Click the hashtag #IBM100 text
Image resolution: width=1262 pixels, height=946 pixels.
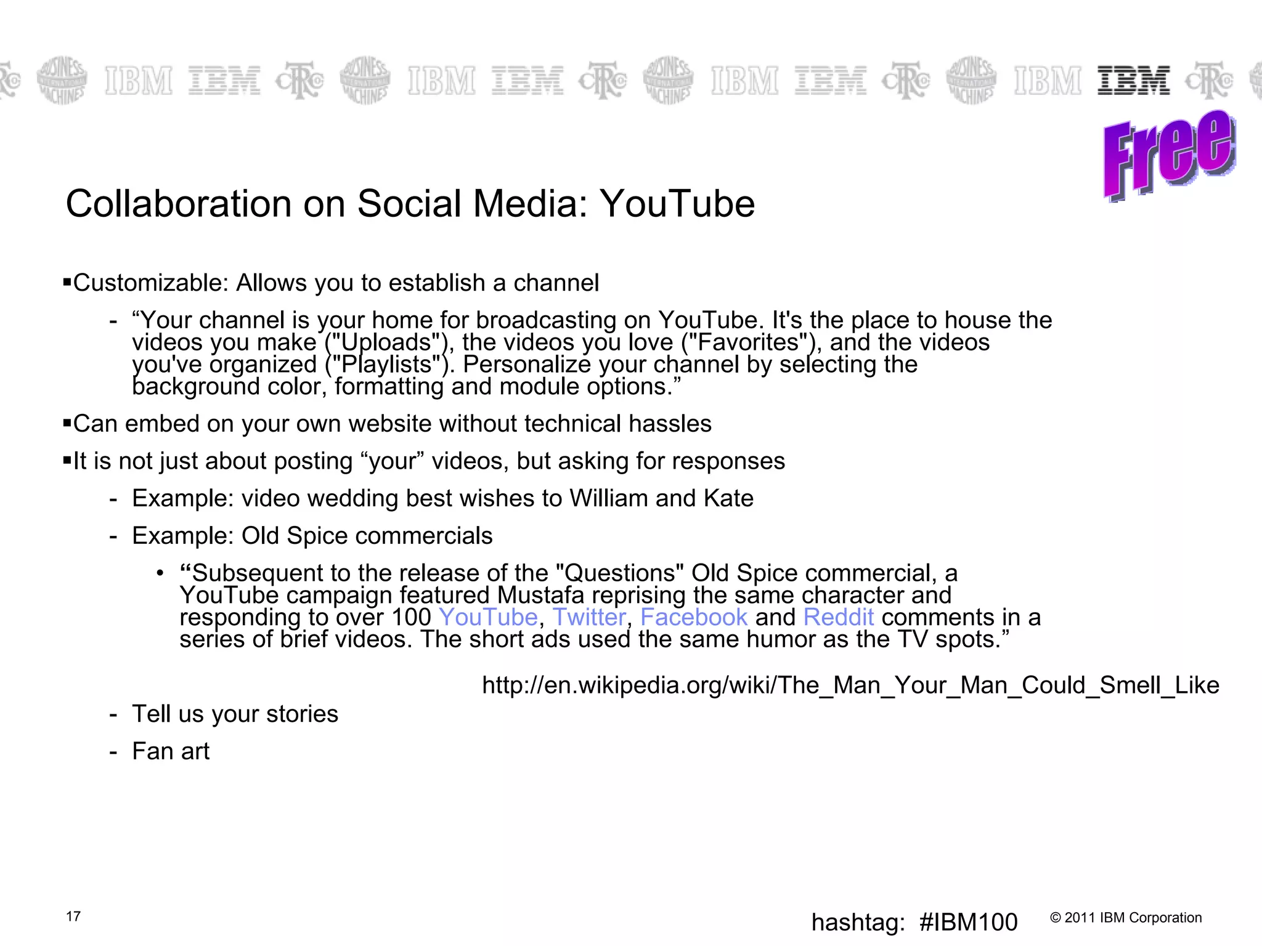coord(914,922)
